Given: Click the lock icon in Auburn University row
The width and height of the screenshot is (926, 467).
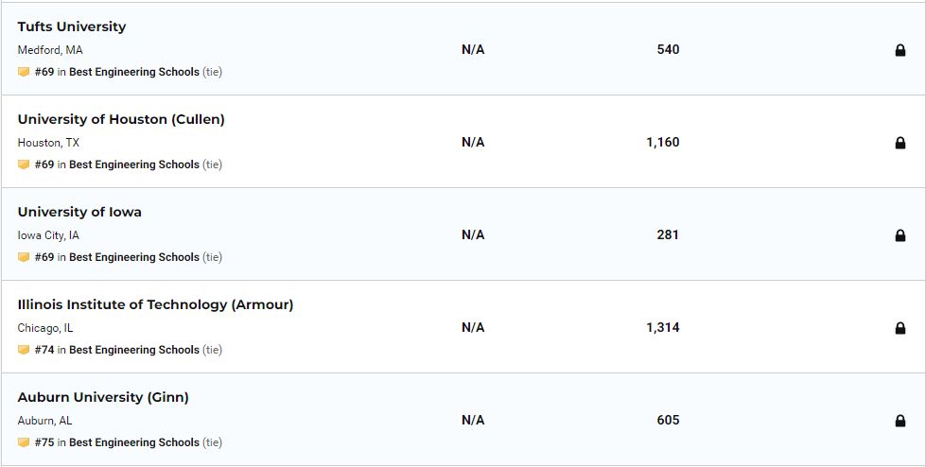Looking at the screenshot, I should pos(900,421).
